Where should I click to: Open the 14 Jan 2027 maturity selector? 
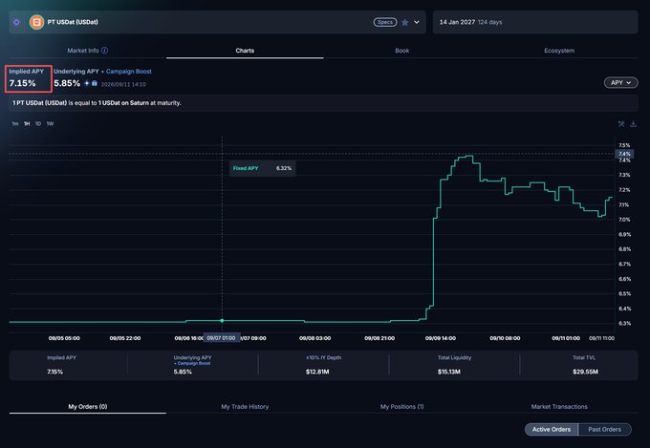coord(534,22)
